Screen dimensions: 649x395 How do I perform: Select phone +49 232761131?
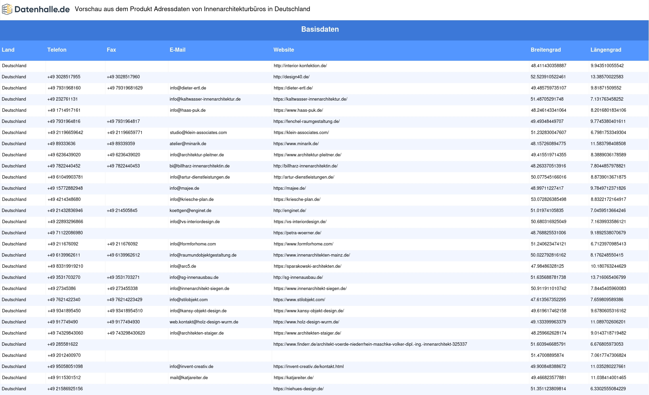tap(63, 99)
